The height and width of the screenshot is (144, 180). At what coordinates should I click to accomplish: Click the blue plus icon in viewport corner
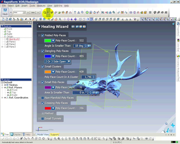pyautogui.click(x=173, y=125)
